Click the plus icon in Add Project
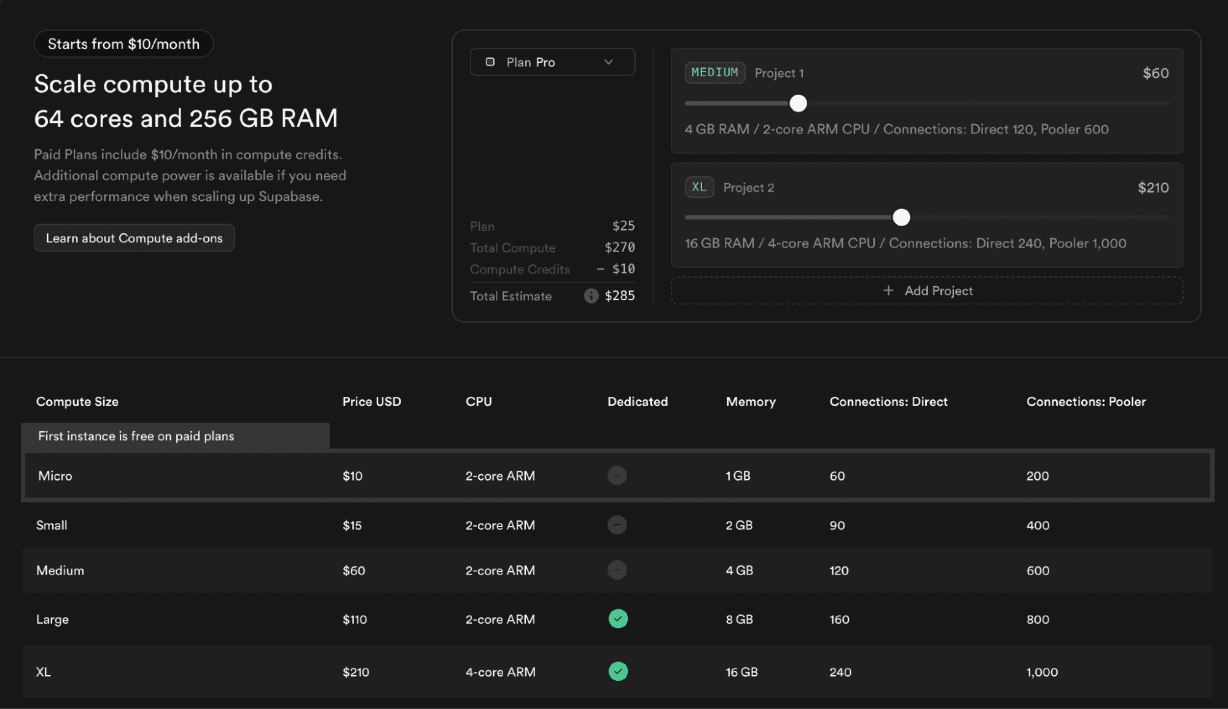1228x709 pixels. click(x=888, y=291)
